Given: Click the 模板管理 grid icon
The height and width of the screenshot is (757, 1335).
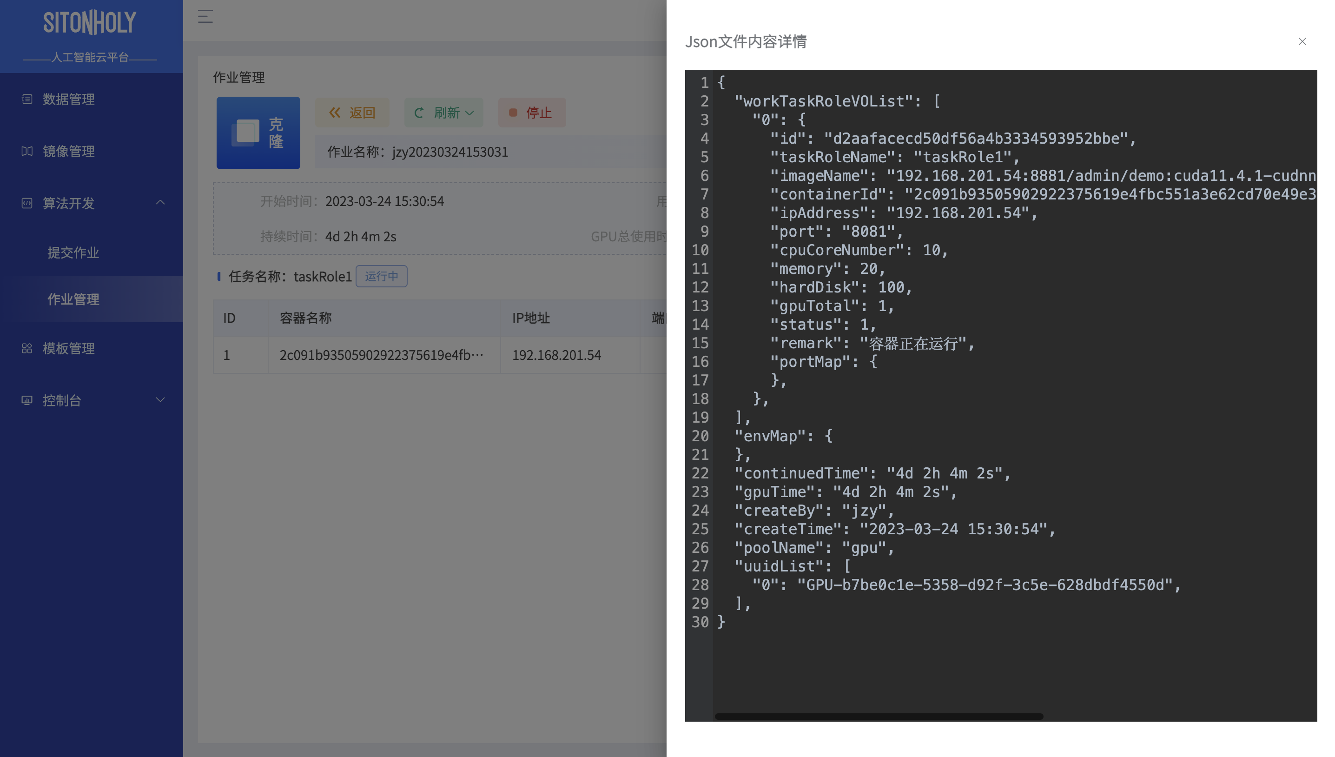Looking at the screenshot, I should 27,348.
